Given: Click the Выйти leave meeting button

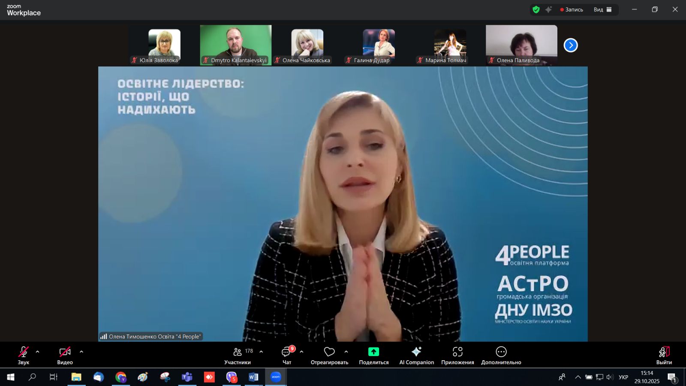Looking at the screenshot, I should click(664, 356).
